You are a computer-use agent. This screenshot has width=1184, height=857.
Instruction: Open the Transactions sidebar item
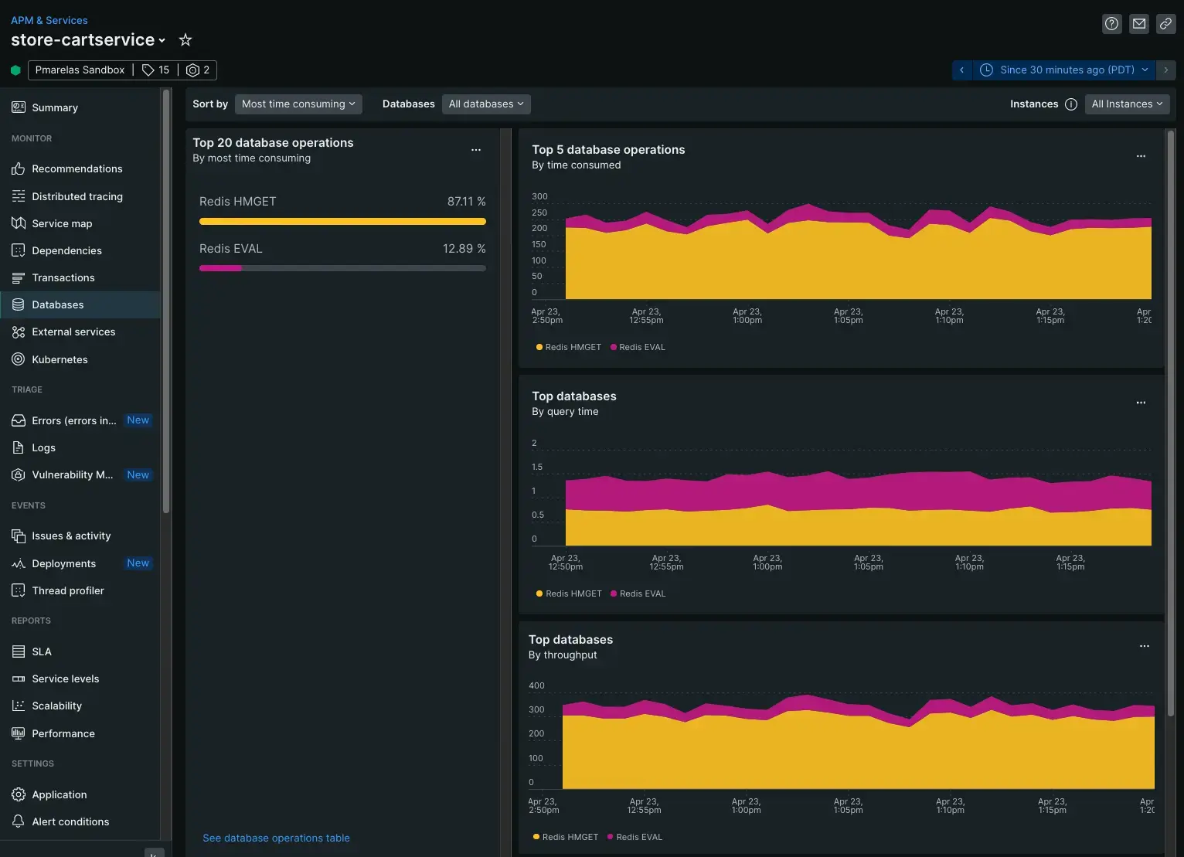pyautogui.click(x=63, y=277)
